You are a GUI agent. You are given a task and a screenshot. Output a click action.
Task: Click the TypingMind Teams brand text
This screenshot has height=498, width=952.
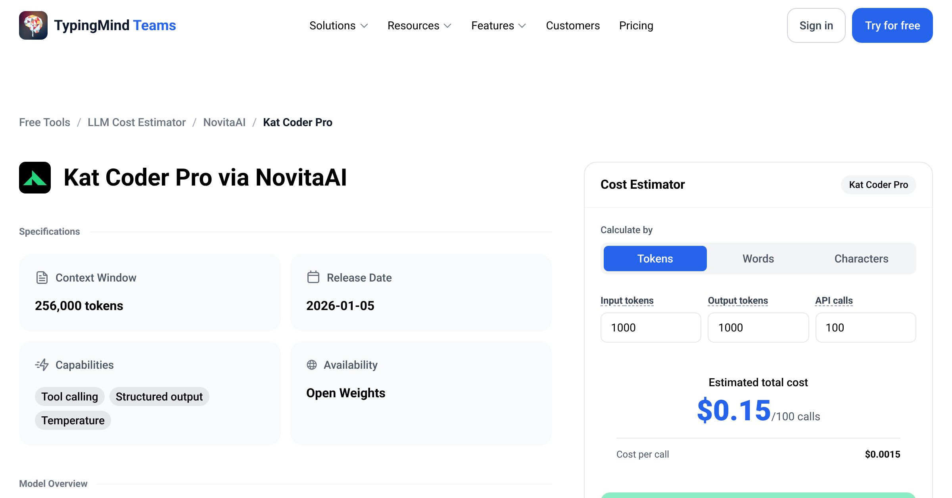click(115, 25)
